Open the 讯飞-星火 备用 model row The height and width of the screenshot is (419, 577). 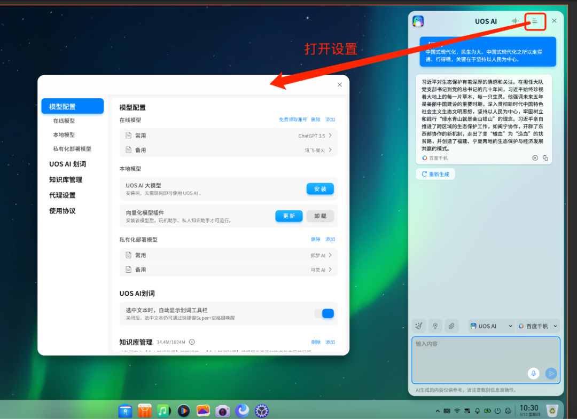pyautogui.click(x=229, y=149)
